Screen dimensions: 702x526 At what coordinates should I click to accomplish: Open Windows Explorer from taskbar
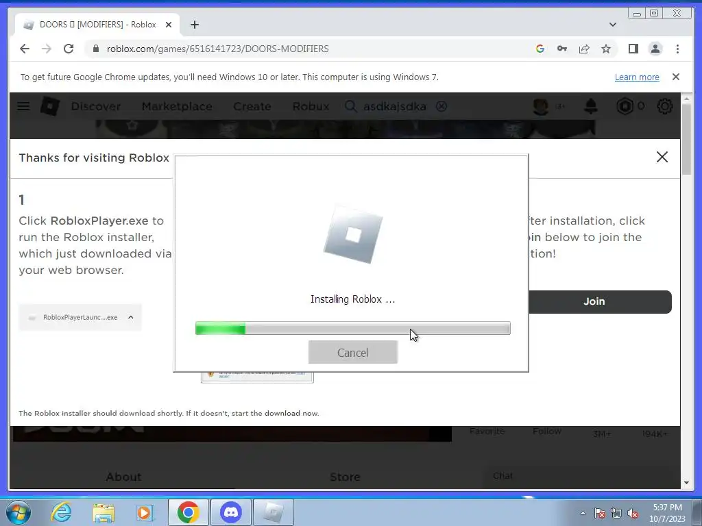tap(104, 512)
